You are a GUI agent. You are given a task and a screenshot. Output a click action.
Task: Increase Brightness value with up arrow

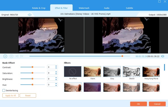point(56,78)
